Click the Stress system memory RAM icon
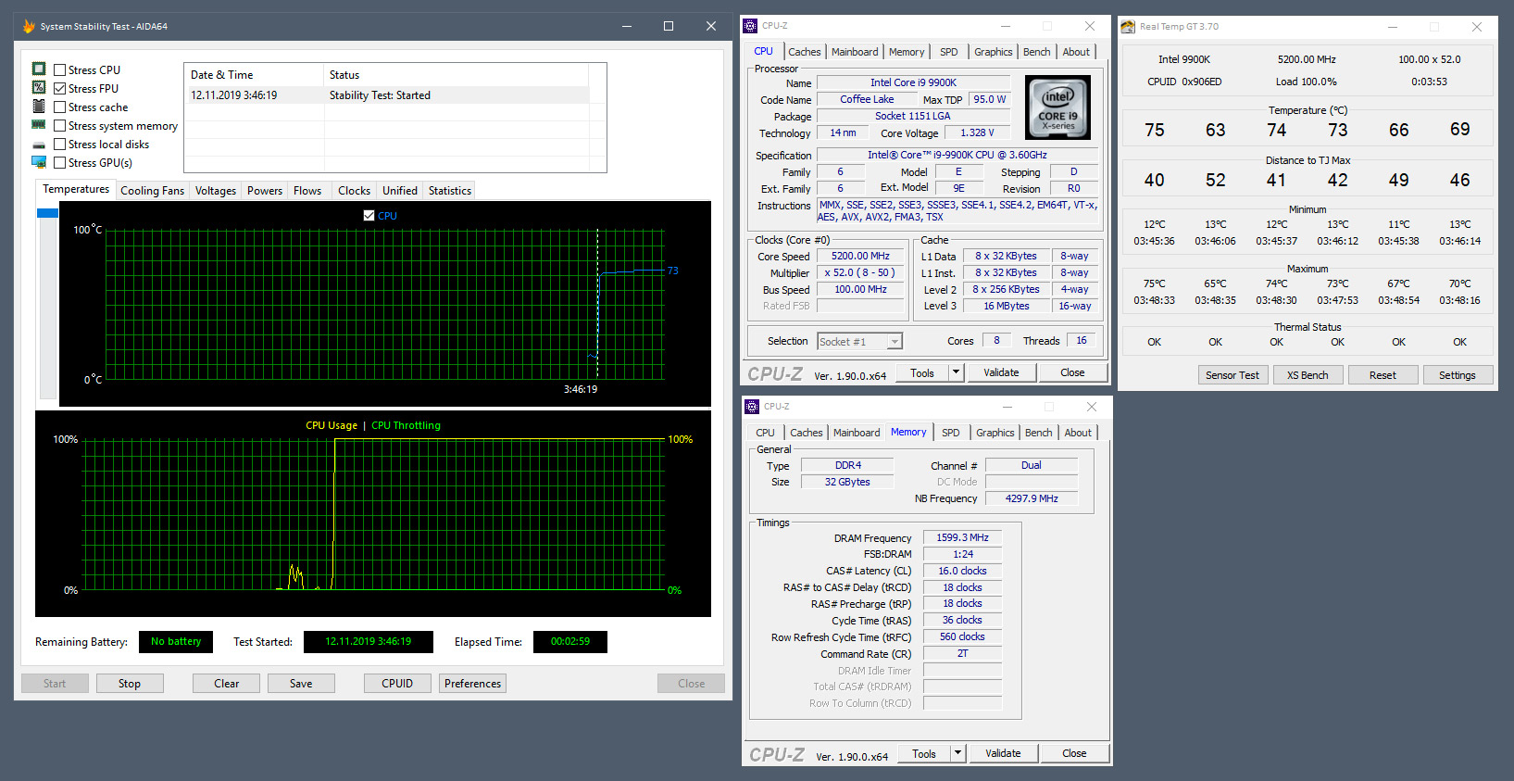This screenshot has height=781, width=1514. (39, 125)
